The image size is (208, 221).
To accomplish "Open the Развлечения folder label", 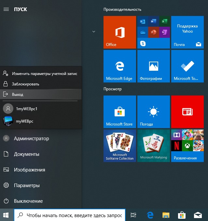I will tap(185, 158).
